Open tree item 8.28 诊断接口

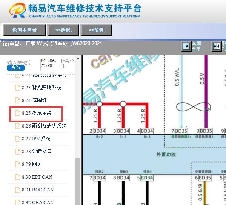(x=37, y=151)
